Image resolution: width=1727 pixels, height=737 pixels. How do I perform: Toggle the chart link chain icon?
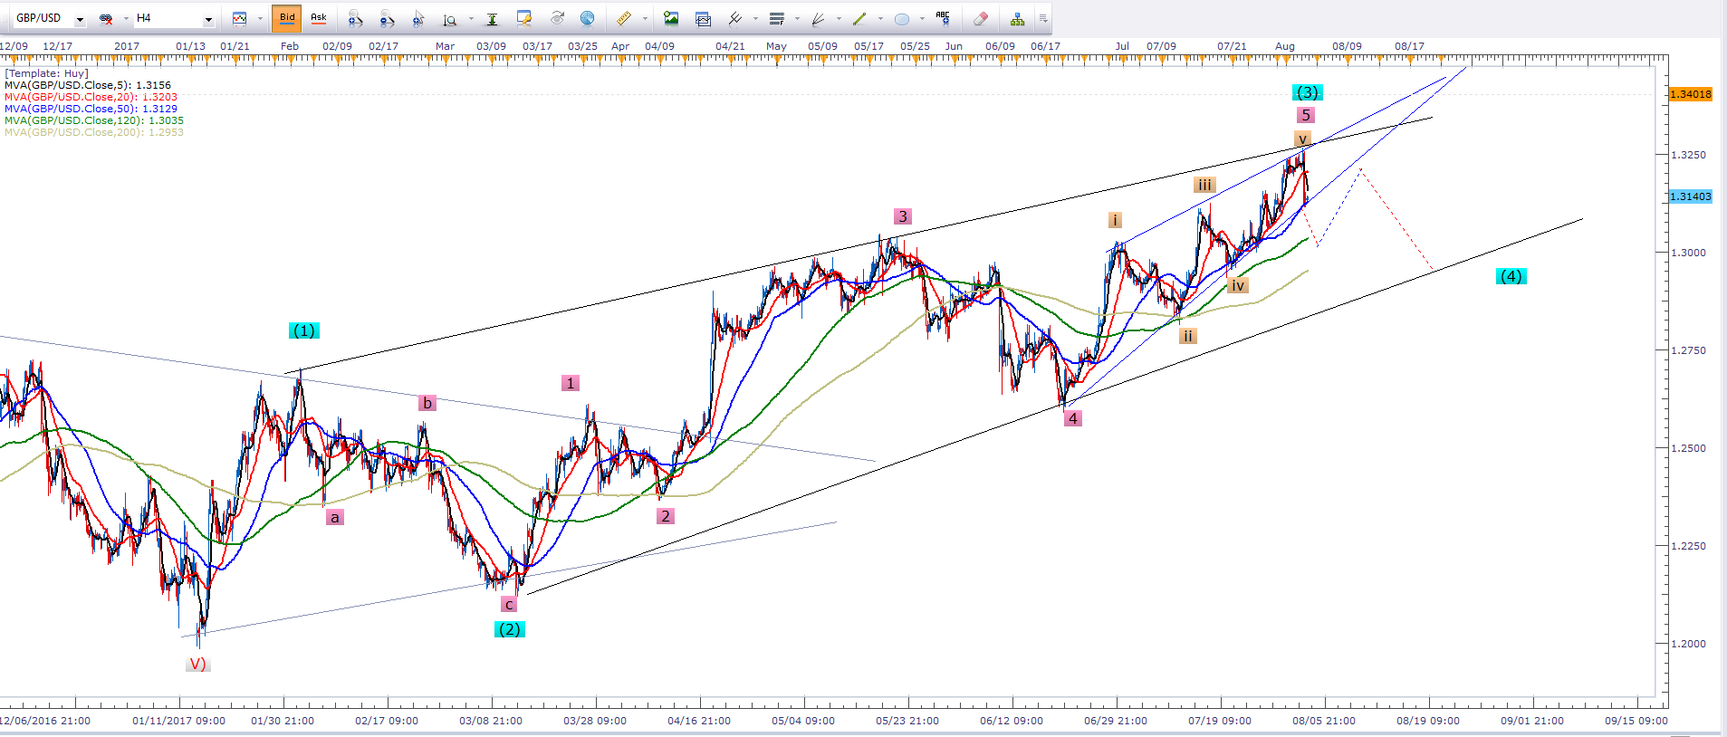coord(106,18)
